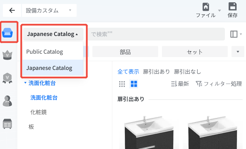Select the crown V icon in sidebar
Image resolution: width=246 pixels, height=149 pixels.
[x=7, y=55]
